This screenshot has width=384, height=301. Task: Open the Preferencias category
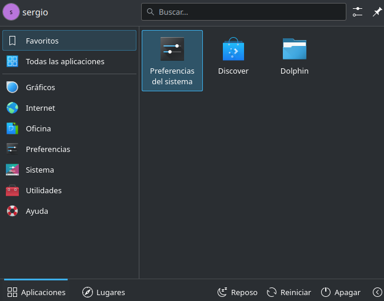pyautogui.click(x=69, y=149)
